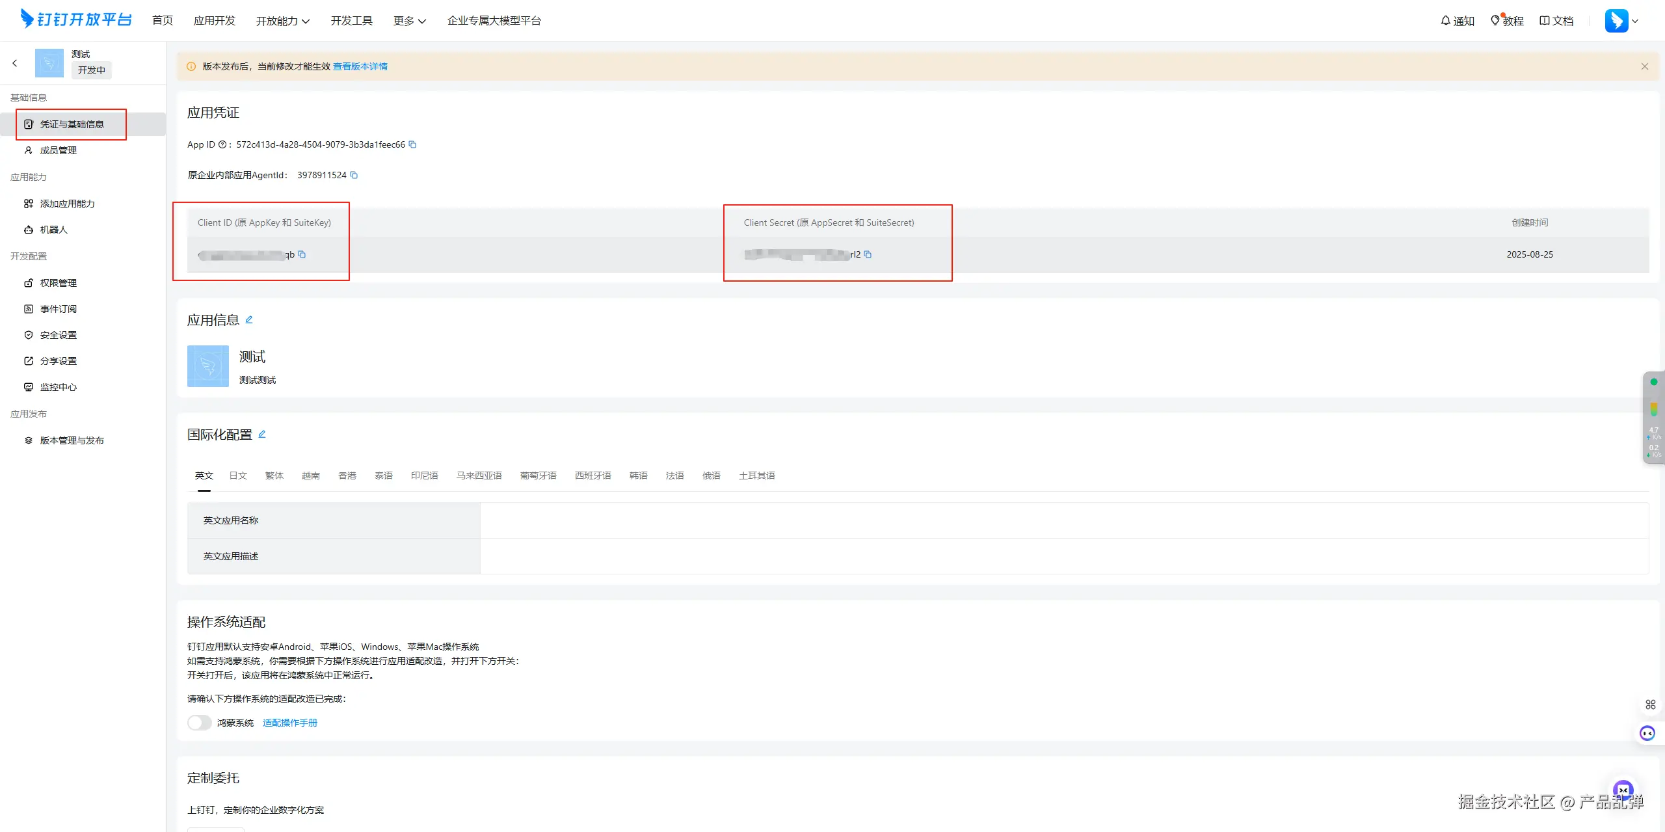Edit the 国际化配置 section
The width and height of the screenshot is (1665, 832).
click(262, 434)
